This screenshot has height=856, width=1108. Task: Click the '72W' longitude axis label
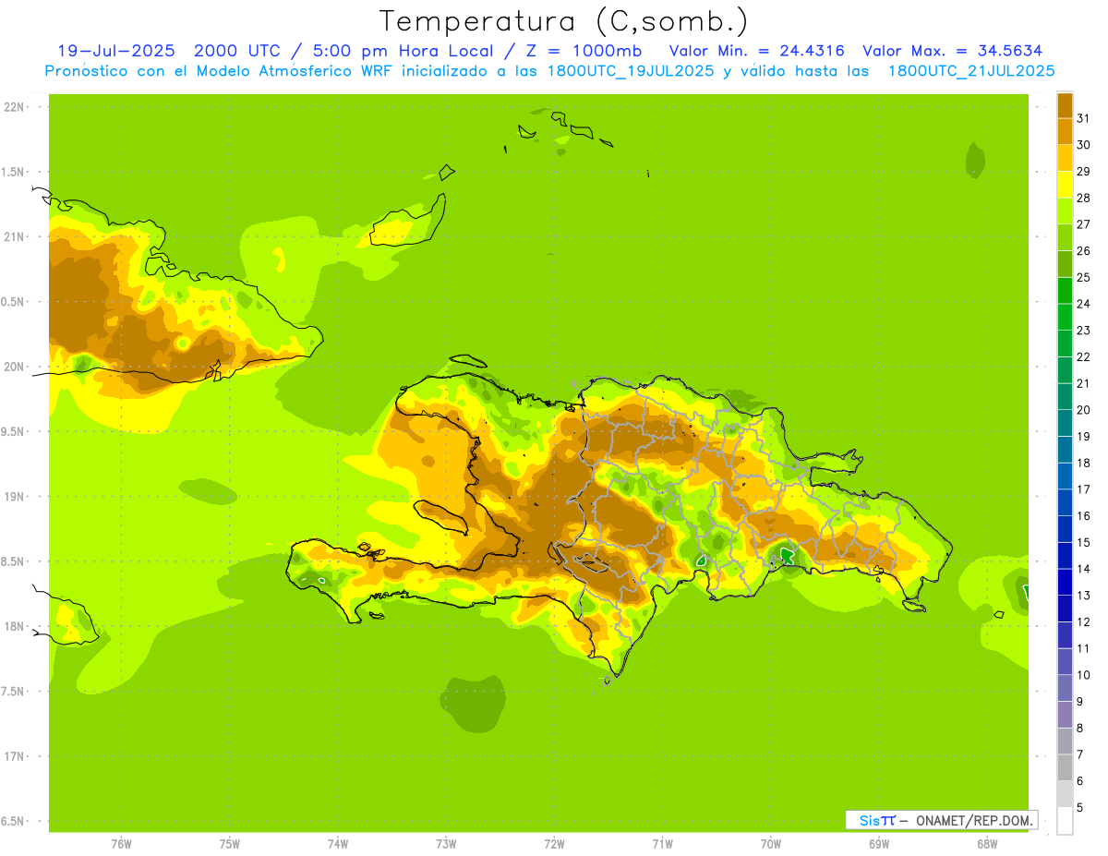click(554, 844)
